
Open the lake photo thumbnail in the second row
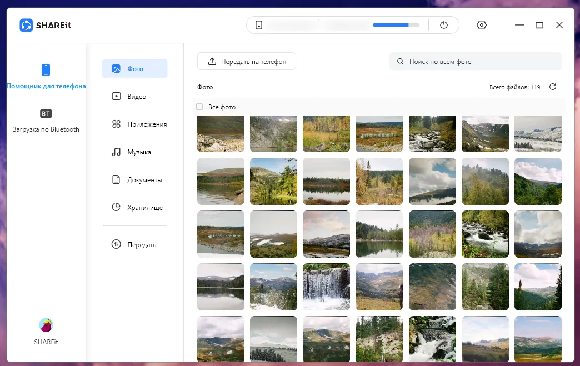click(221, 181)
